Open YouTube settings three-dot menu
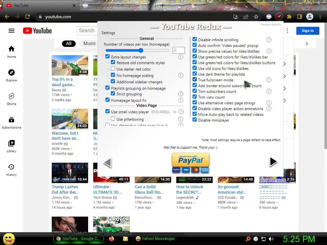327x245 pixels. 287,31
